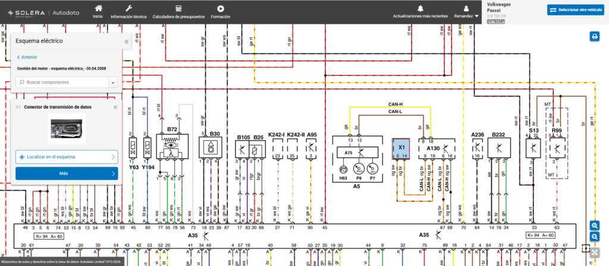The image size is (609, 266).
Task: Open the ifernandez user account menu
Action: (466, 12)
